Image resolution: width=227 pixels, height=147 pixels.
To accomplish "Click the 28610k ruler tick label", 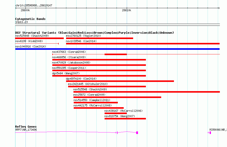I will click(127, 10).
